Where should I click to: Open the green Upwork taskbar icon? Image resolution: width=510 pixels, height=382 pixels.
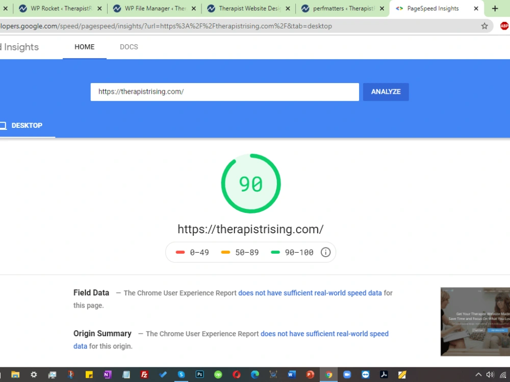point(218,374)
